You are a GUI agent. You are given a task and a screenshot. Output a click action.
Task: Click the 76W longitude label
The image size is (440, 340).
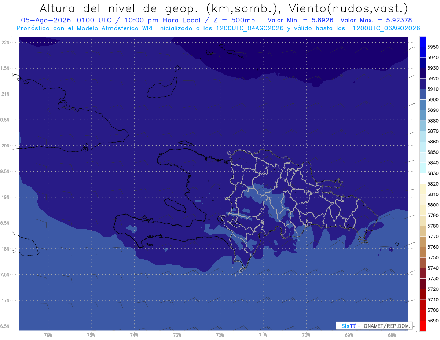tap(48, 335)
